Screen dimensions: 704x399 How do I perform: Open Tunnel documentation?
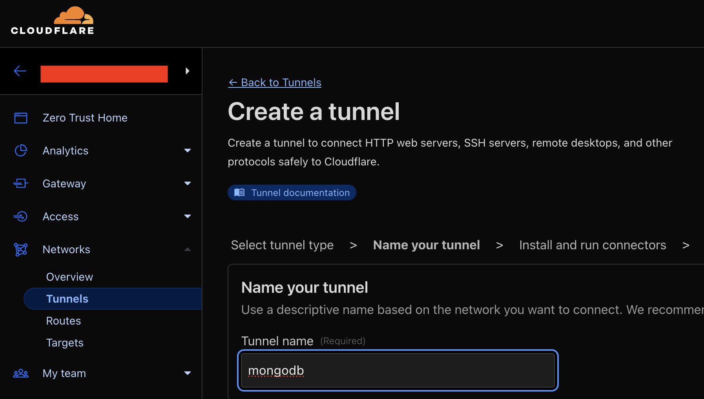[x=292, y=192]
